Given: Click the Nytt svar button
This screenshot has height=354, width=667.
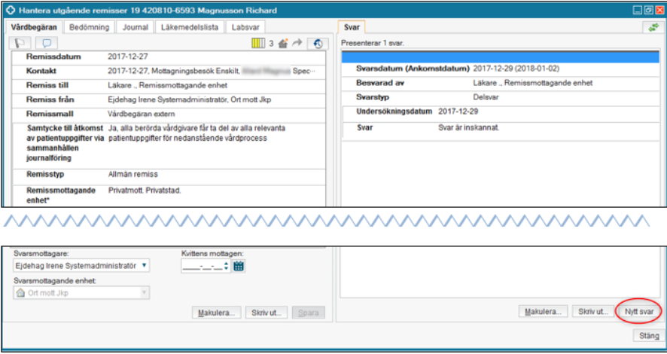Looking at the screenshot, I should click(639, 311).
